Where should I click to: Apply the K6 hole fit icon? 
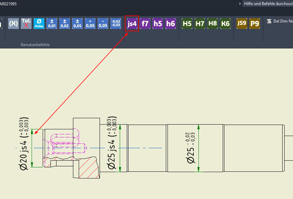pos(225,23)
